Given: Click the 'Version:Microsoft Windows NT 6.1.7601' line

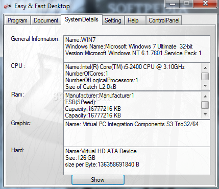Looking at the screenshot, I should (133, 53).
